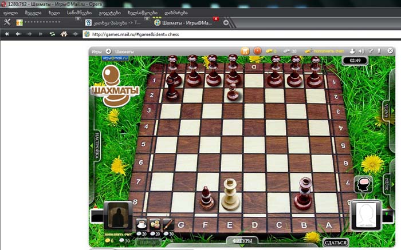Expand the КАРТА side tab
The height and width of the screenshot is (250, 401).
(x=387, y=110)
